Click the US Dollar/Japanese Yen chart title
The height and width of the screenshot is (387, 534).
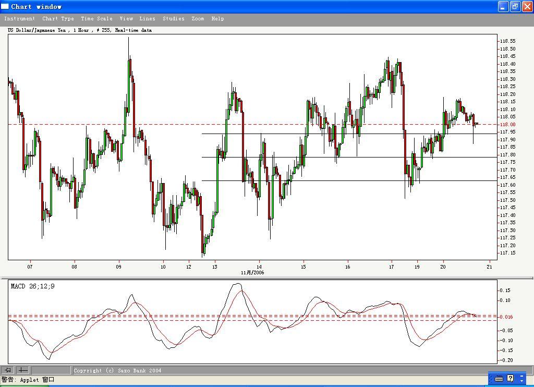click(x=80, y=30)
